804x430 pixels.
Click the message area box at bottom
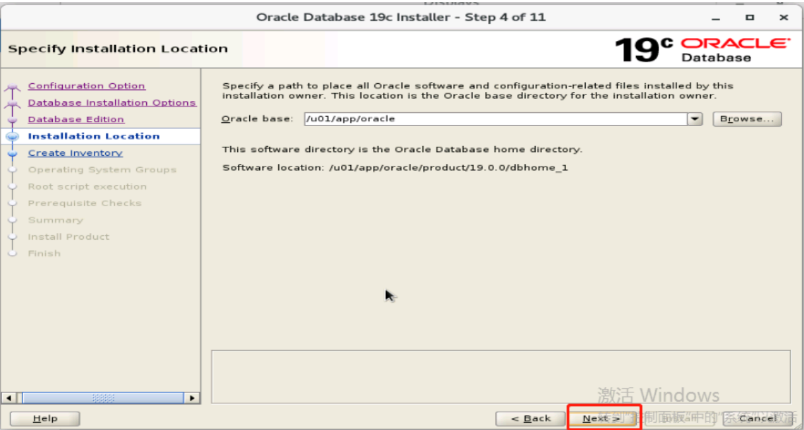click(x=501, y=376)
